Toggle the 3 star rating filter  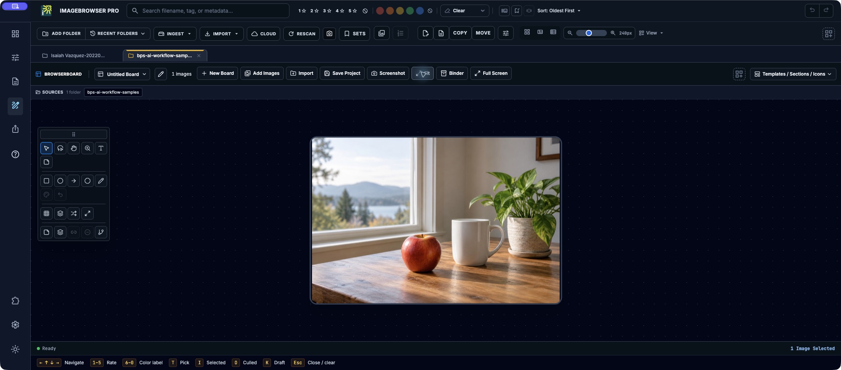327,11
